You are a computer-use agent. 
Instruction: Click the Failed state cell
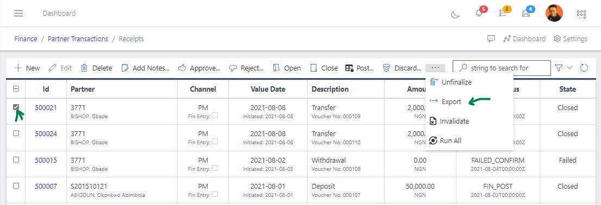567,164
